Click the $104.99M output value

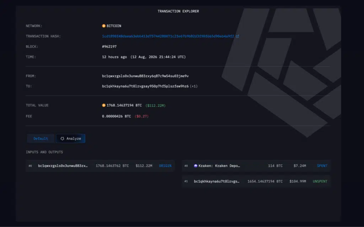click(298, 181)
